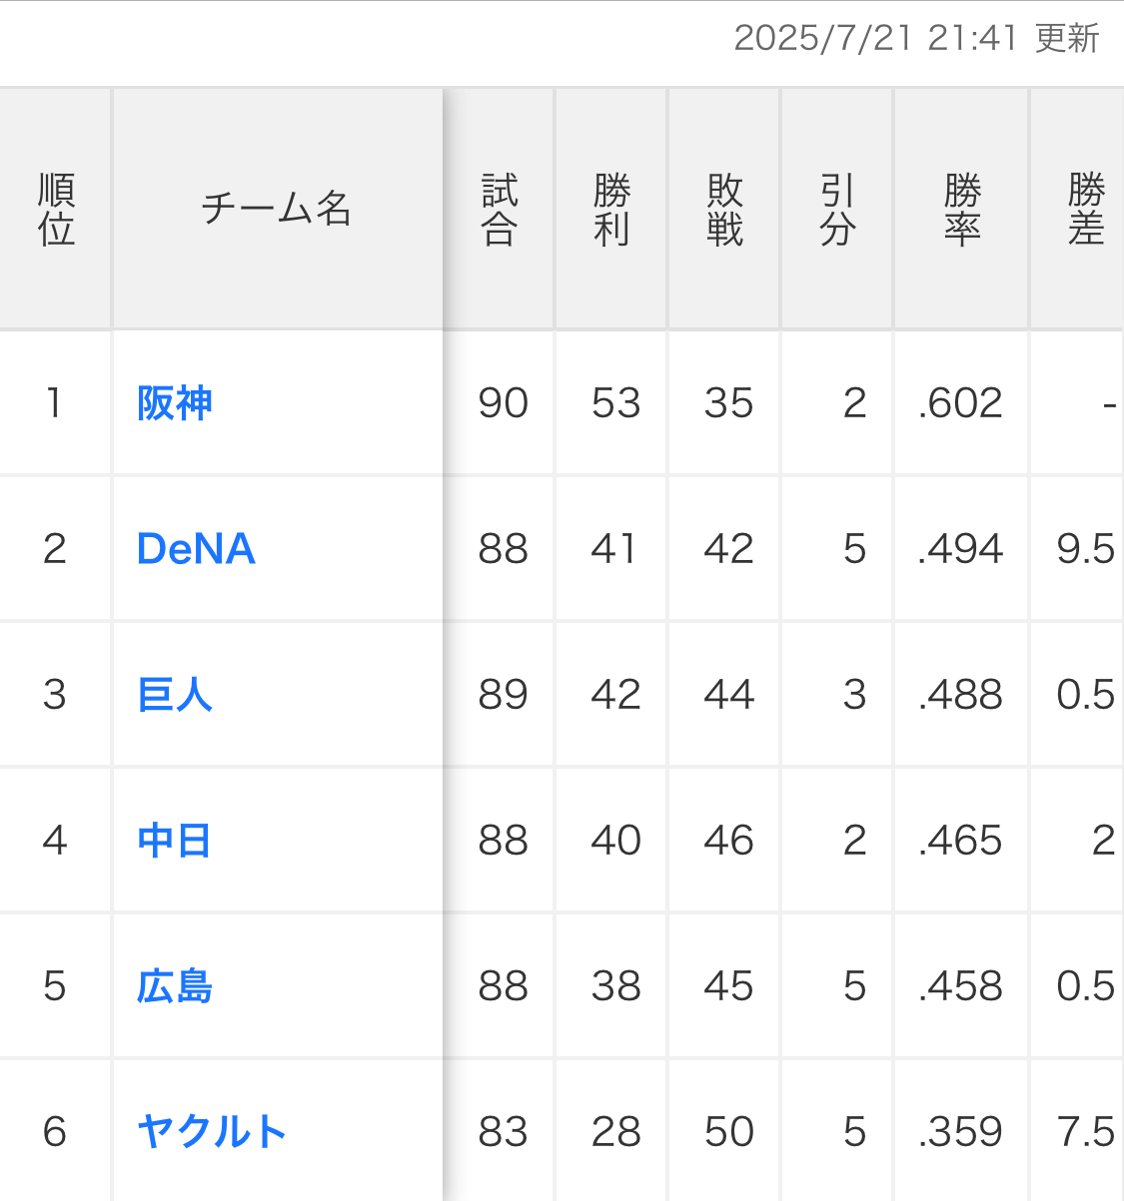Screen dimensions: 1124x1201
Task: Open the ヤクルト team link
Action: click(x=212, y=1132)
